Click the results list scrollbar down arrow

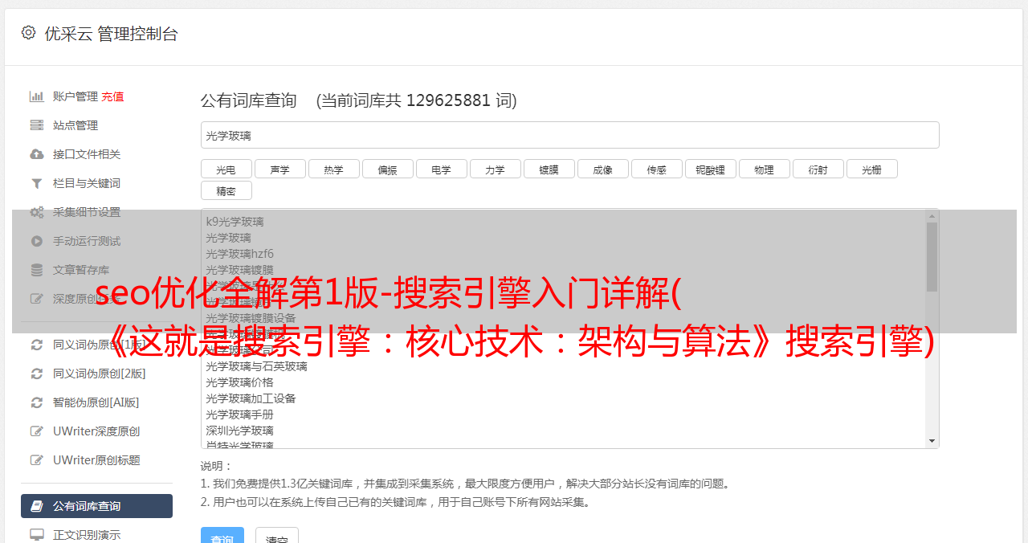click(932, 441)
